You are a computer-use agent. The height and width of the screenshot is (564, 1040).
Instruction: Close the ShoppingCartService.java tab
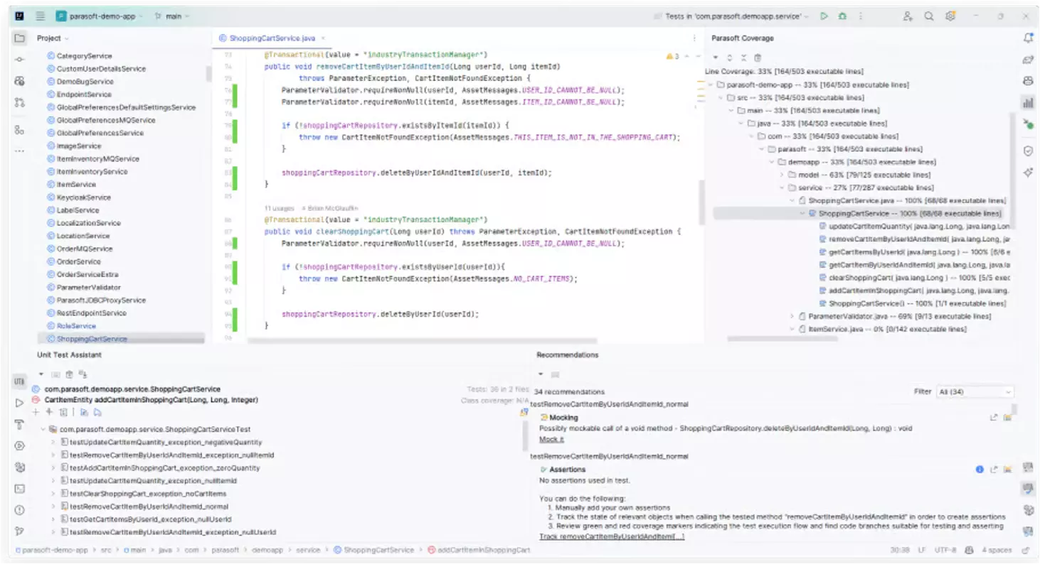click(x=323, y=38)
